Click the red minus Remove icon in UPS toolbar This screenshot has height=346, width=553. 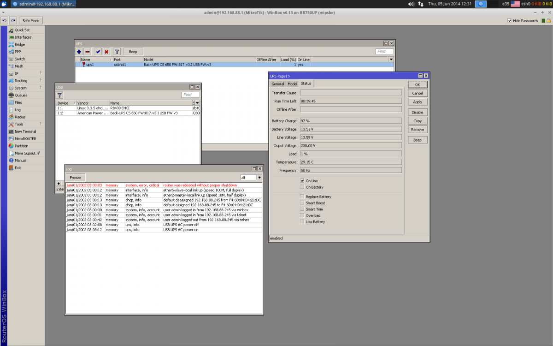(x=87, y=52)
